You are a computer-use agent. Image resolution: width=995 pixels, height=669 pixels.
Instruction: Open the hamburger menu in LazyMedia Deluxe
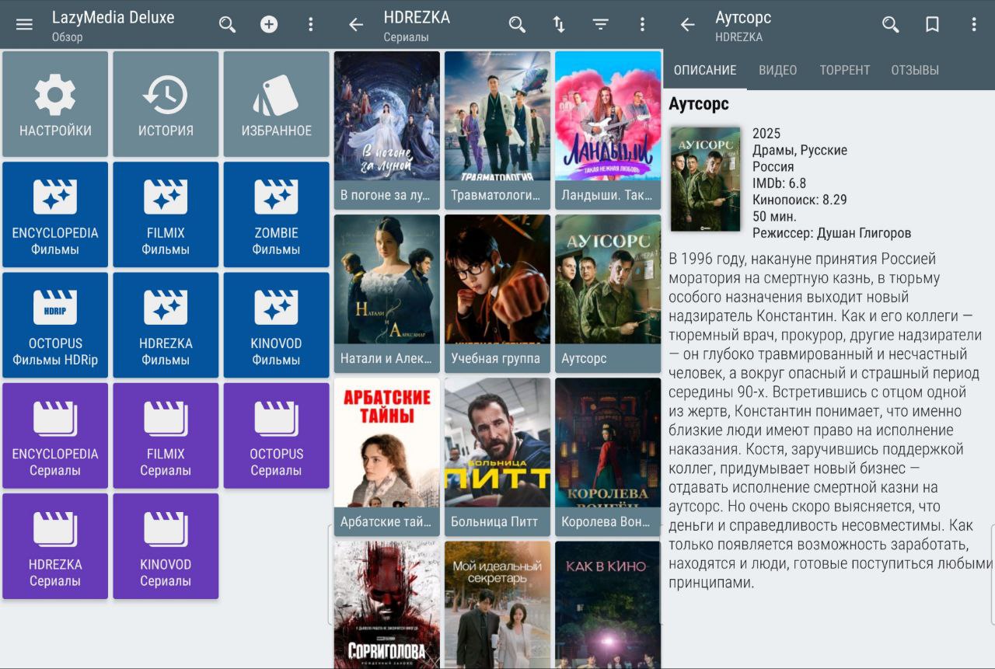(24, 24)
